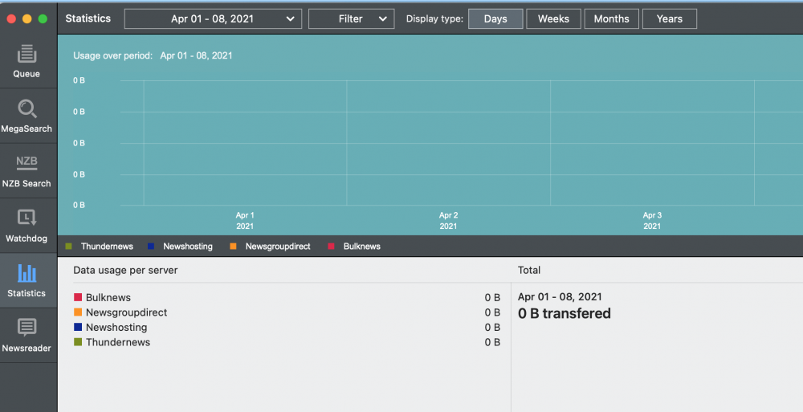Screen dimensions: 803x412
Task: Open MegaSearch magnifier icon
Action: pos(26,108)
